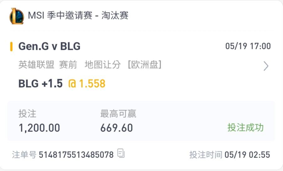Click the MSI 季中邀请赛 - 淘汰赛 header

(x=78, y=15)
